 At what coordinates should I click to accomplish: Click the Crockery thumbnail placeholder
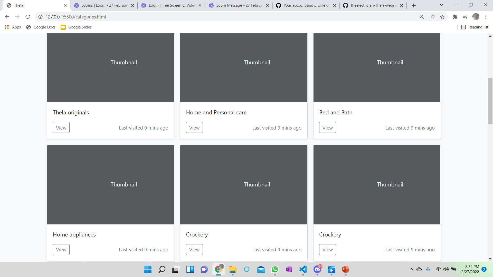click(243, 184)
